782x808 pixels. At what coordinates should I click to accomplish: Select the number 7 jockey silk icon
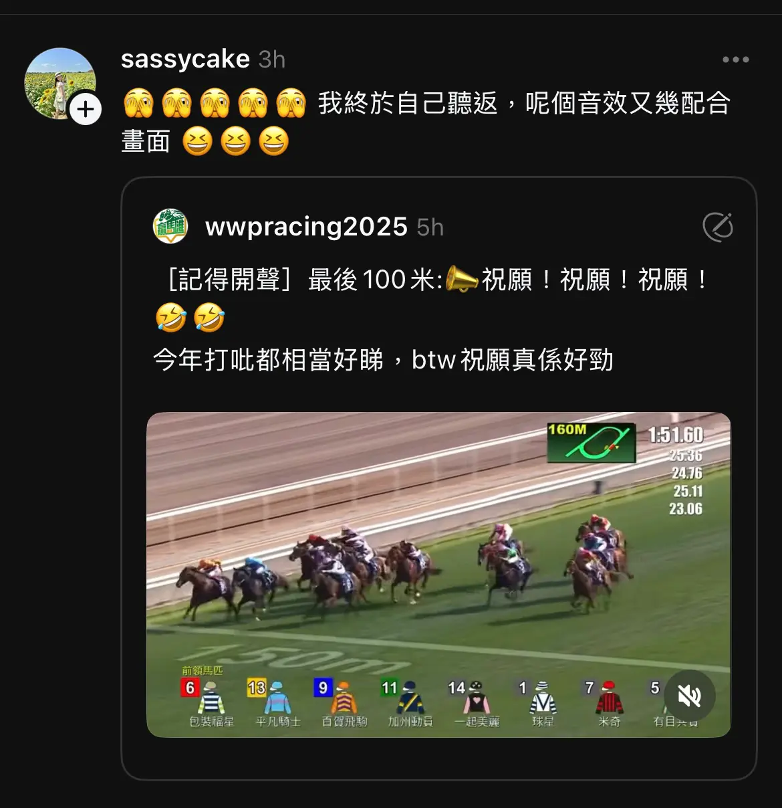coord(609,698)
